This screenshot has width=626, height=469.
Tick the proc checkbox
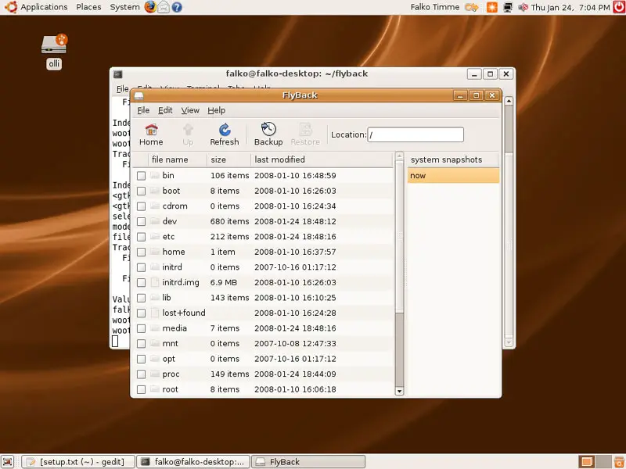(141, 374)
